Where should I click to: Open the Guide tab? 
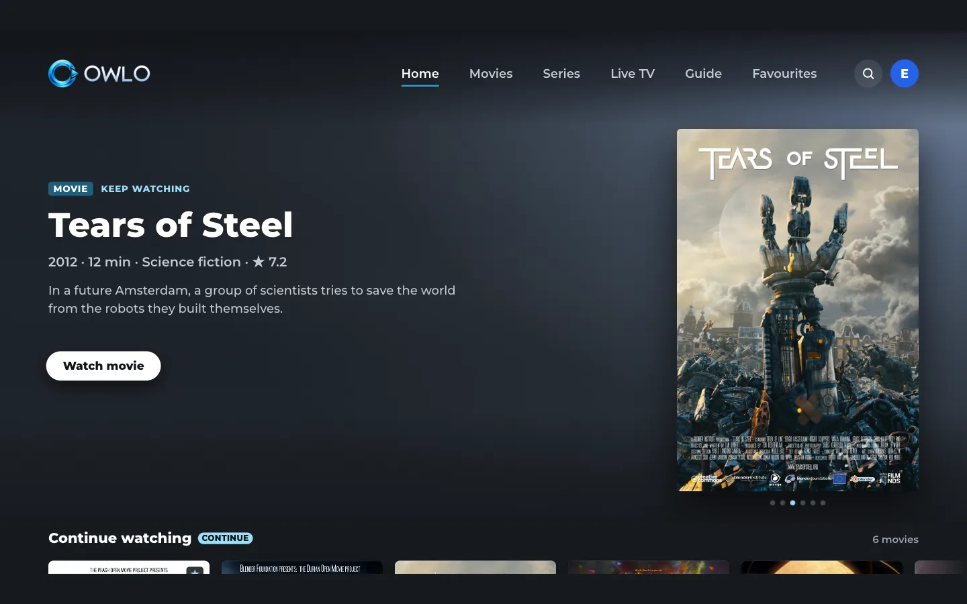(703, 74)
